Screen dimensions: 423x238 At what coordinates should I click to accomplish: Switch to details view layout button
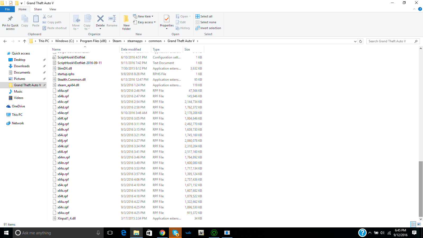point(413,224)
